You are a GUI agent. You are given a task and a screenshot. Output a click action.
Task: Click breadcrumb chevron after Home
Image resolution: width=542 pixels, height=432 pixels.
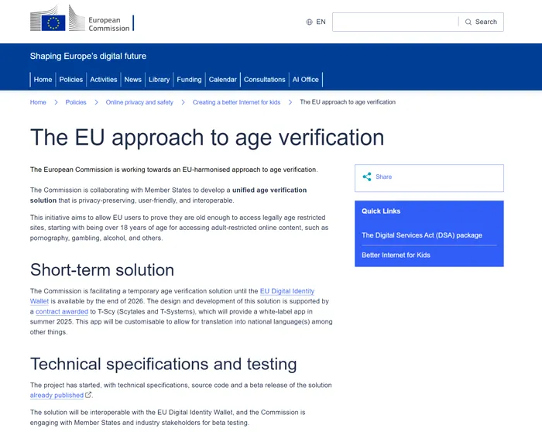click(56, 102)
